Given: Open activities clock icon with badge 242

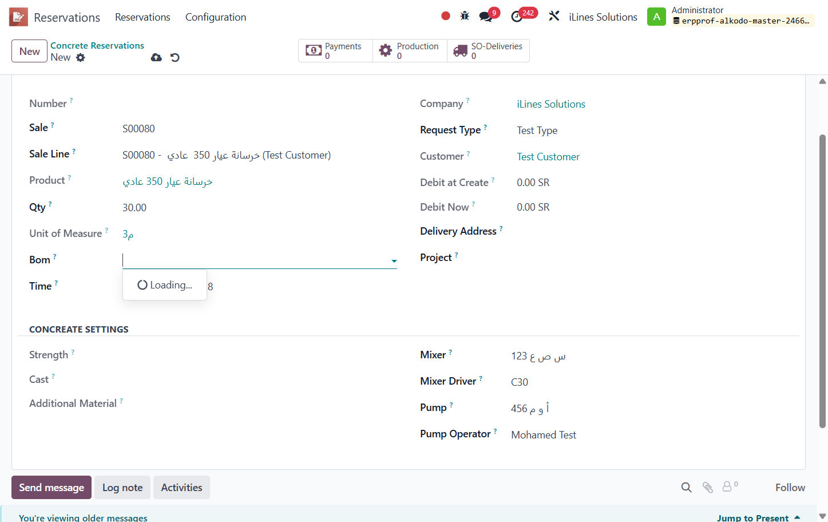Looking at the screenshot, I should click(518, 17).
